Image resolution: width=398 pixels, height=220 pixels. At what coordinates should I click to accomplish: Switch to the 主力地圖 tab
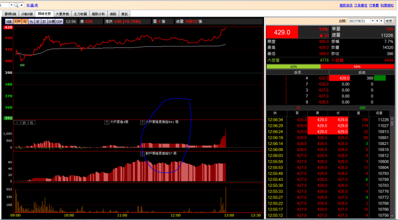click(x=81, y=14)
